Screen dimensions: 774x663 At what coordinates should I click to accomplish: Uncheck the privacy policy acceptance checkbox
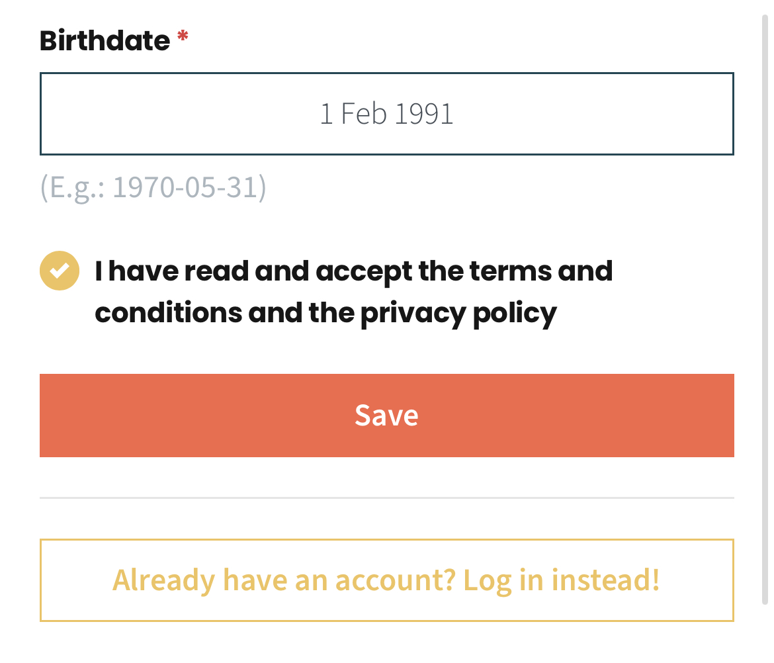(x=60, y=271)
